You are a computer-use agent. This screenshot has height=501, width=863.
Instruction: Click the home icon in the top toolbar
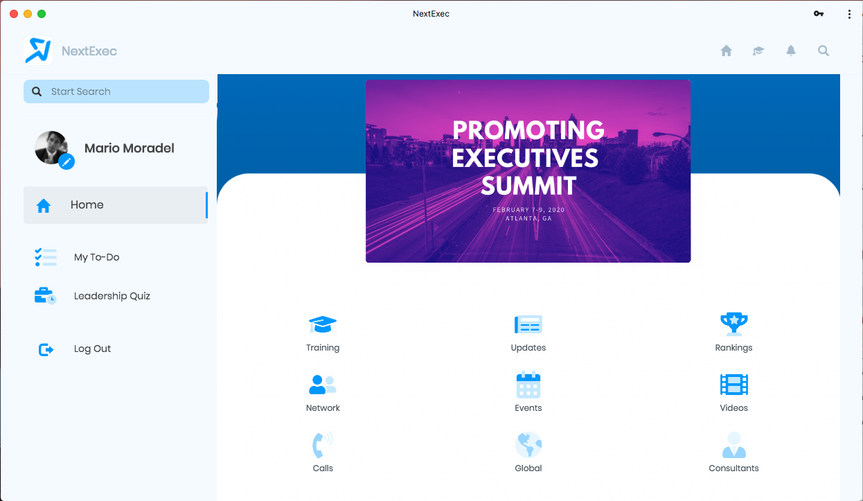[726, 51]
